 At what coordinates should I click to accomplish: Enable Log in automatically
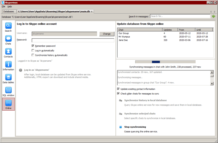(x=33, y=51)
